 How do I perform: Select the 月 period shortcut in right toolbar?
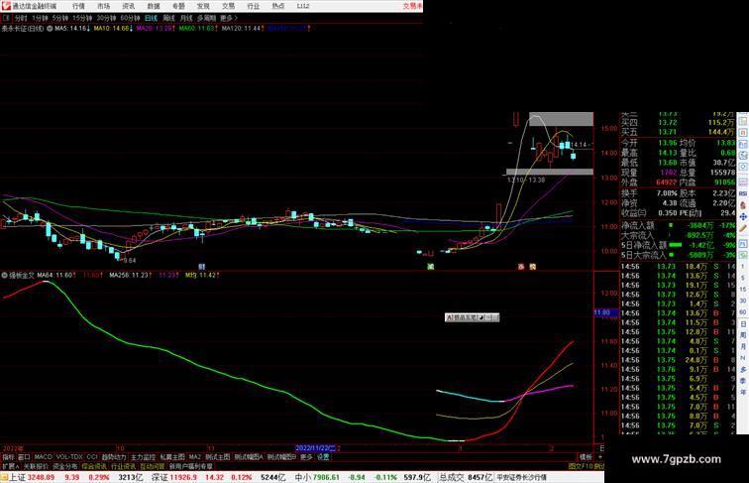(743, 347)
